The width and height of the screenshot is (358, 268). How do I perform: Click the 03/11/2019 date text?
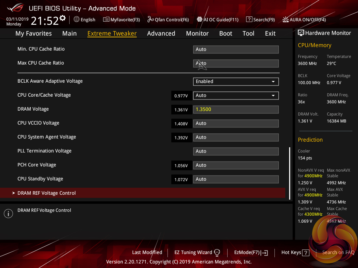(x=17, y=19)
